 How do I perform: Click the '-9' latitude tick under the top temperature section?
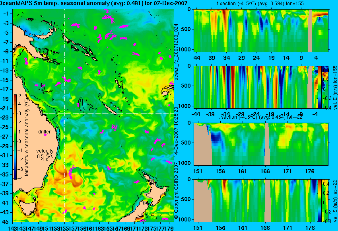pyautogui.click(x=301, y=58)
